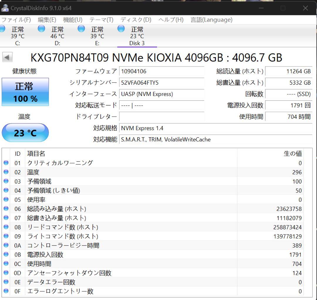Screen dimensions: 317x300
Task: Click the 23°C temperature gauge
Action: (x=25, y=133)
